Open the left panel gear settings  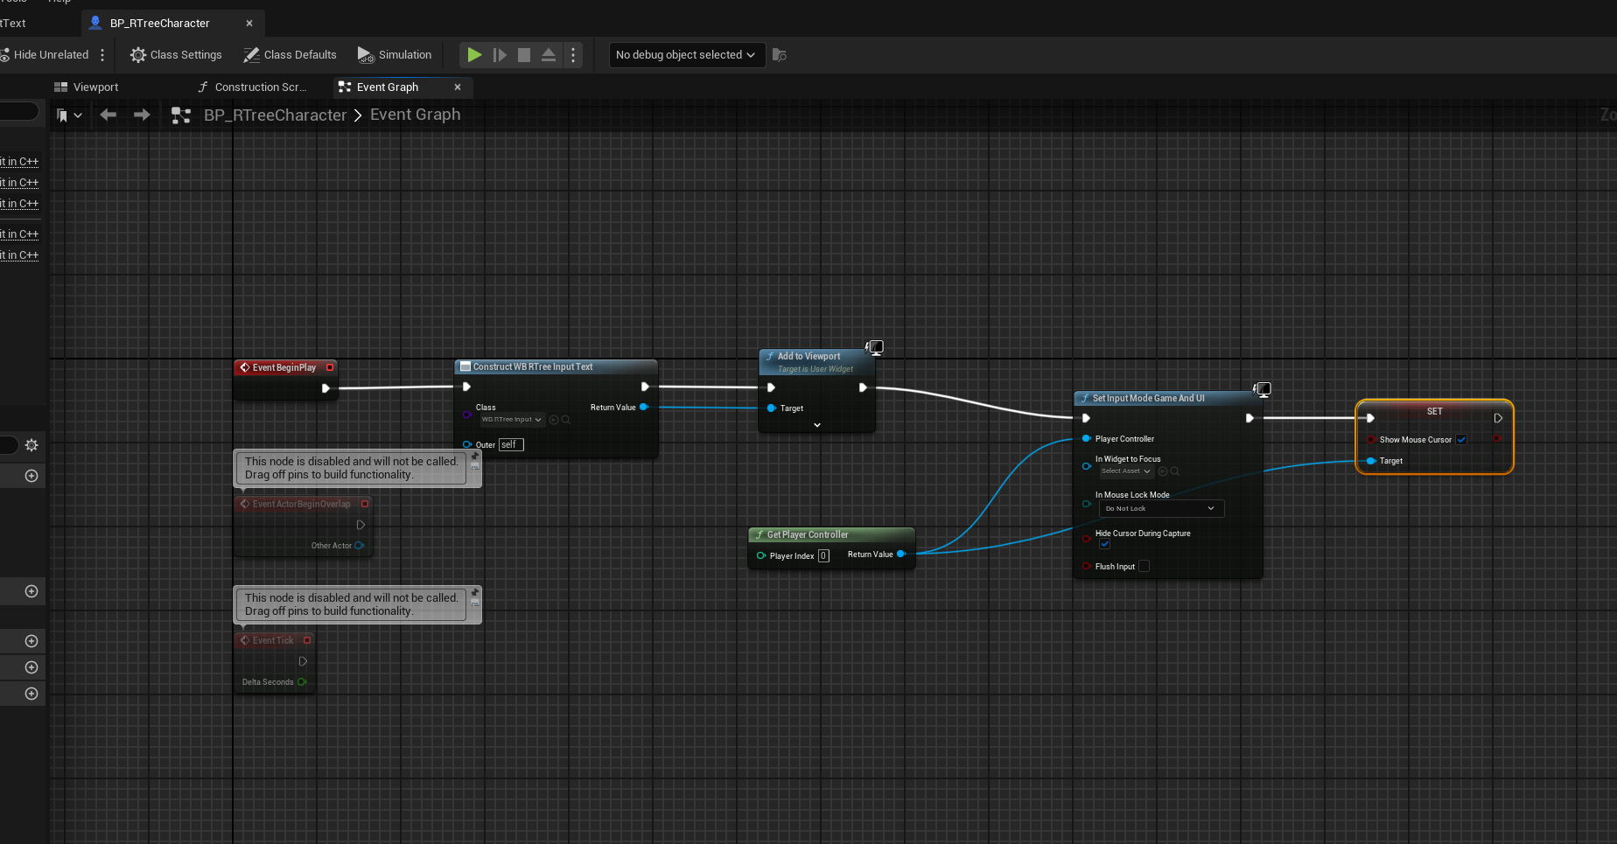point(31,445)
